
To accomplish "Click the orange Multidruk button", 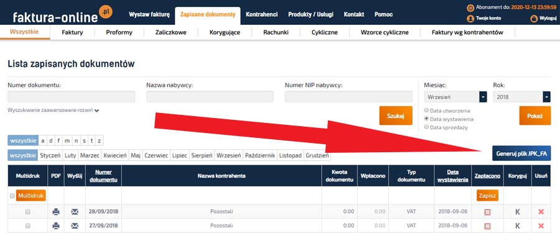I will (30, 196).
